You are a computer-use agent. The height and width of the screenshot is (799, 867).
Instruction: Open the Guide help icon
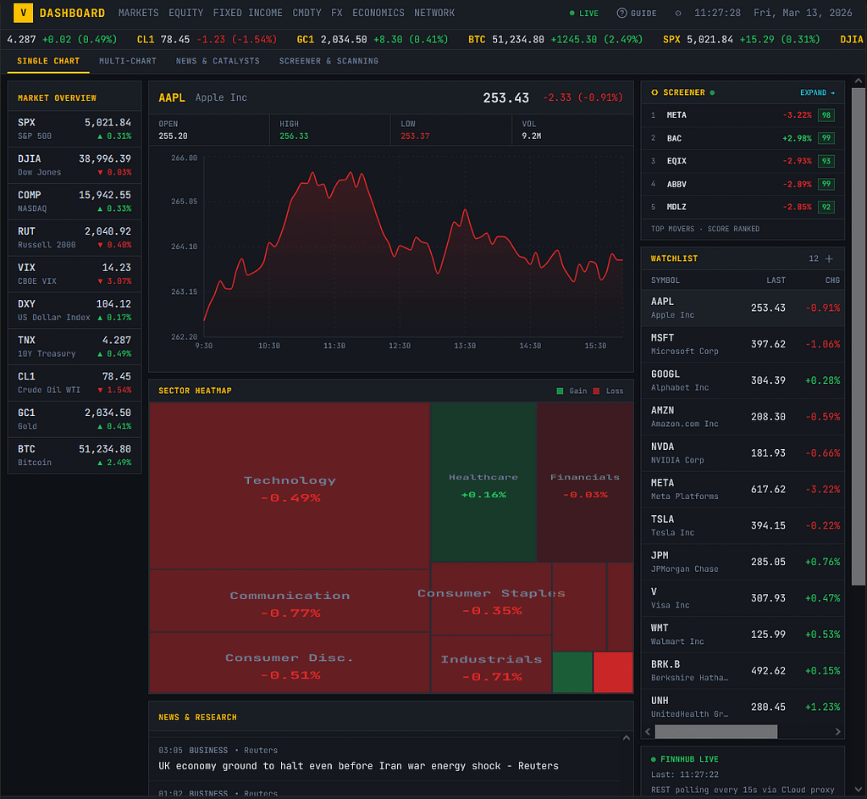[622, 14]
